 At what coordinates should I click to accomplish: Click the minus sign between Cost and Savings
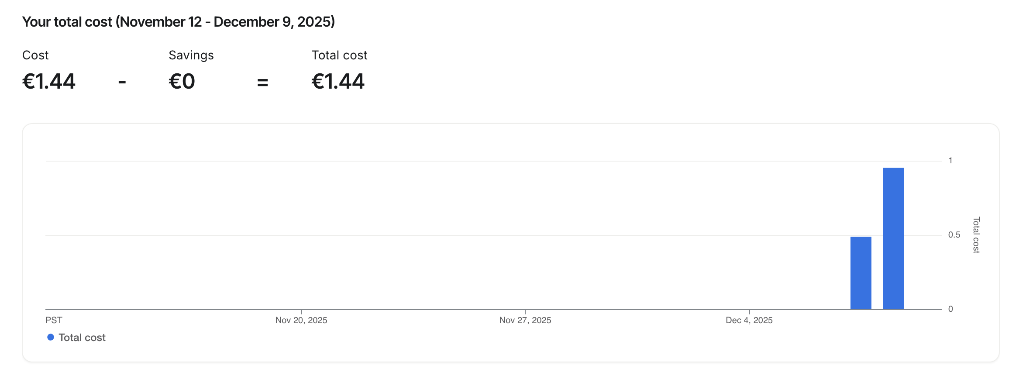click(122, 82)
